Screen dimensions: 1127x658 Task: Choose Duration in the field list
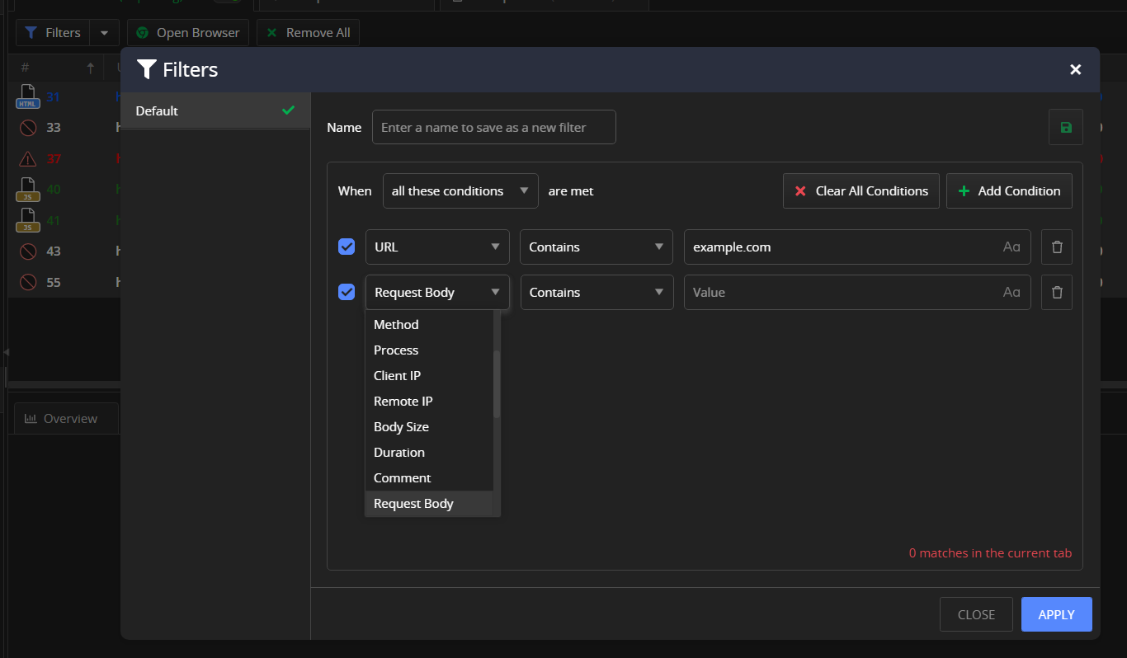(x=399, y=453)
